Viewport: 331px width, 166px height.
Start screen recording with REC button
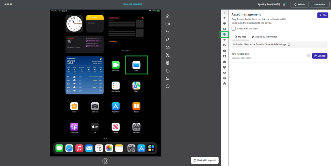167,78
